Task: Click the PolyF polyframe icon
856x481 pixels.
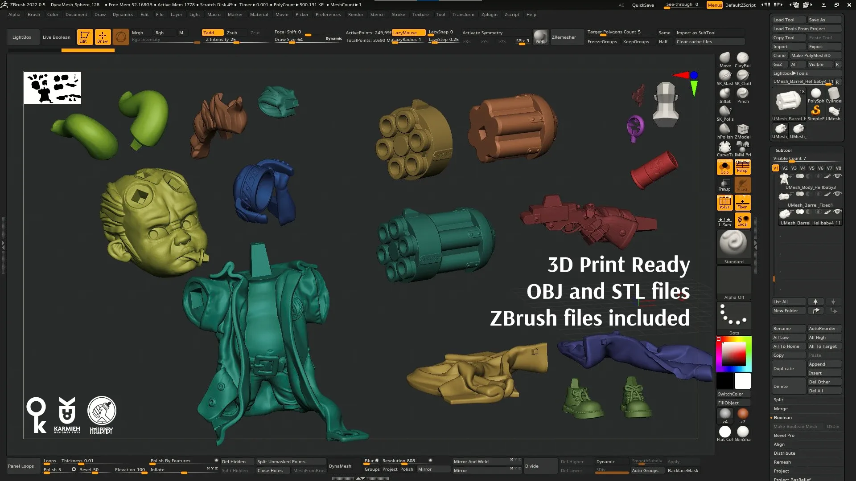Action: 724,202
